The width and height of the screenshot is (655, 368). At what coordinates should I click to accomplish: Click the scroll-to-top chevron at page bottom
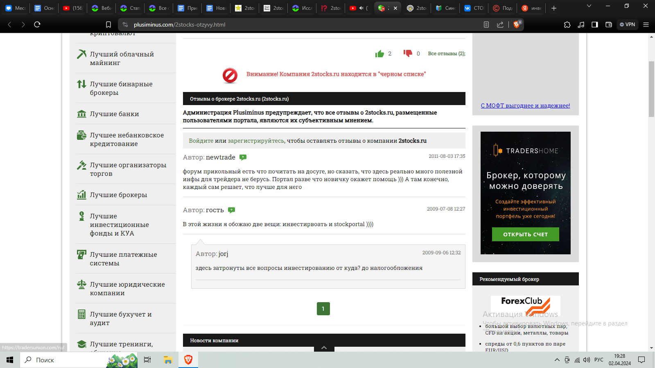point(324,348)
